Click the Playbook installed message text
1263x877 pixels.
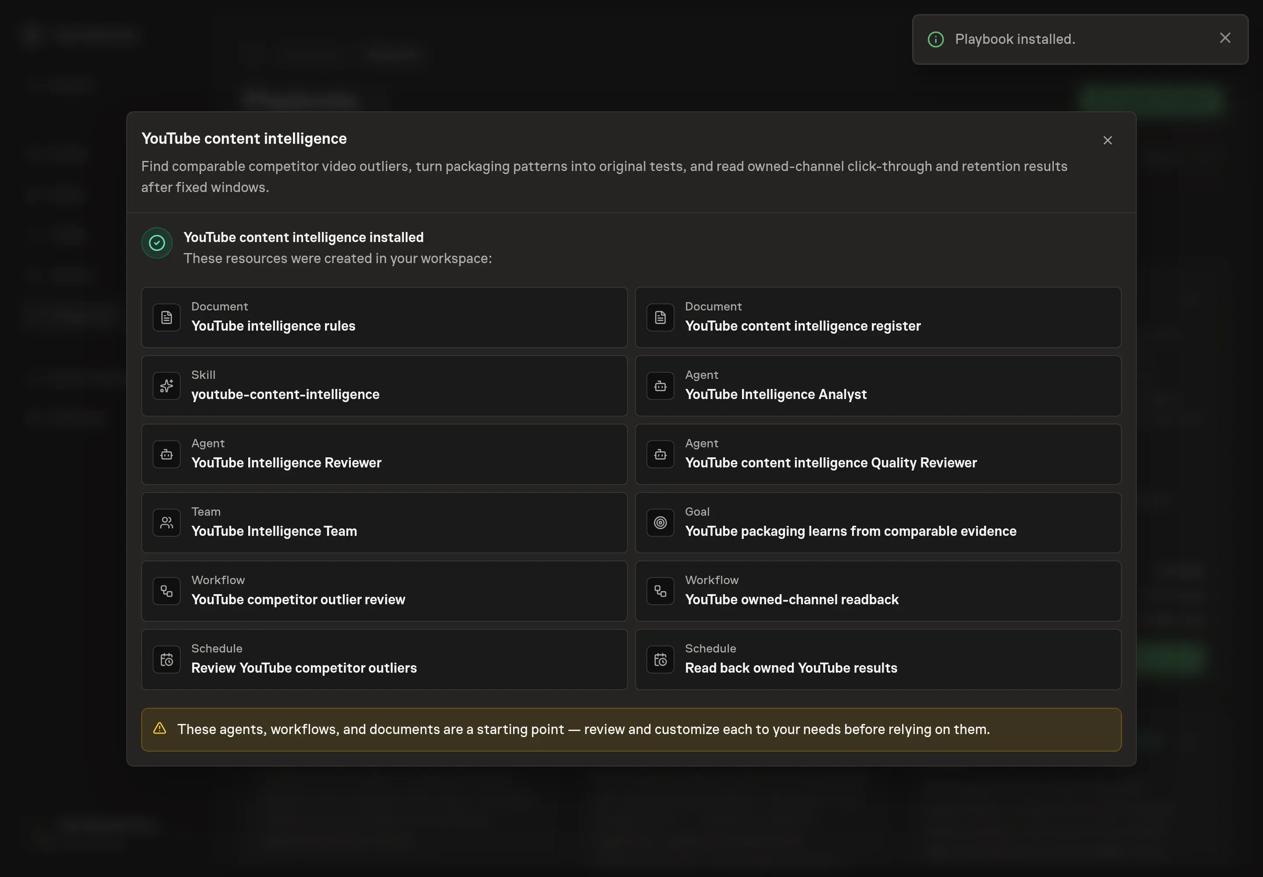pyautogui.click(x=1015, y=39)
